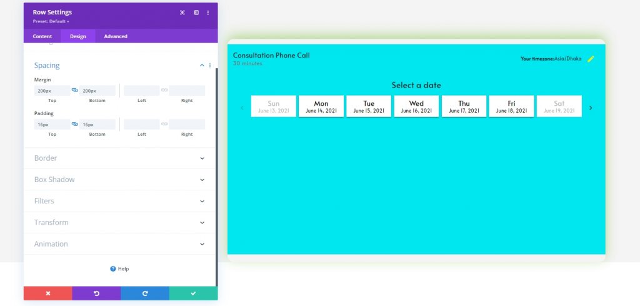Click the Margin Top input field

tap(52, 91)
